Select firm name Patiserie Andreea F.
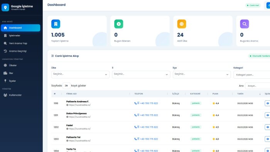The width and height of the screenshot is (270, 152). 78,101
